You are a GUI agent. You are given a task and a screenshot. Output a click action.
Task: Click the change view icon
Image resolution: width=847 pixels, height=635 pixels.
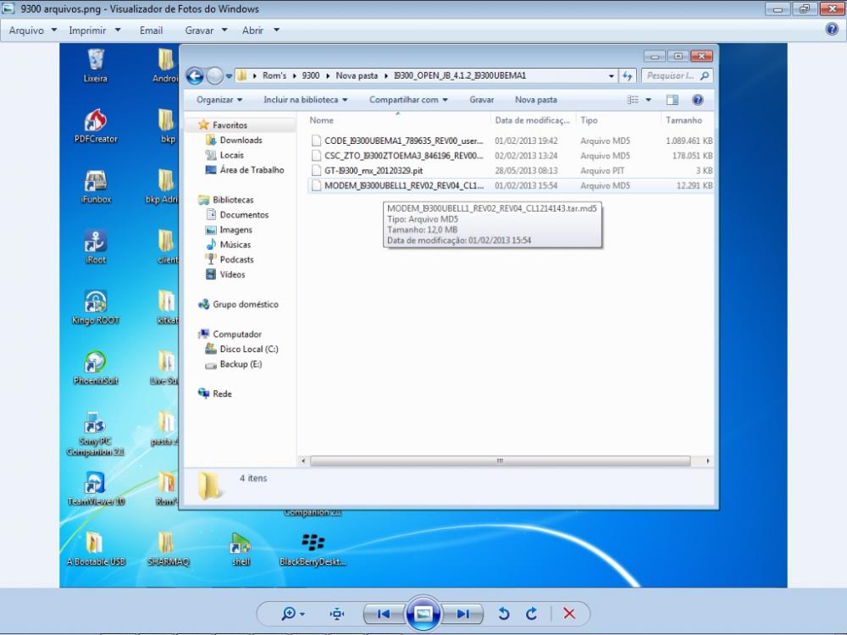pos(633,100)
